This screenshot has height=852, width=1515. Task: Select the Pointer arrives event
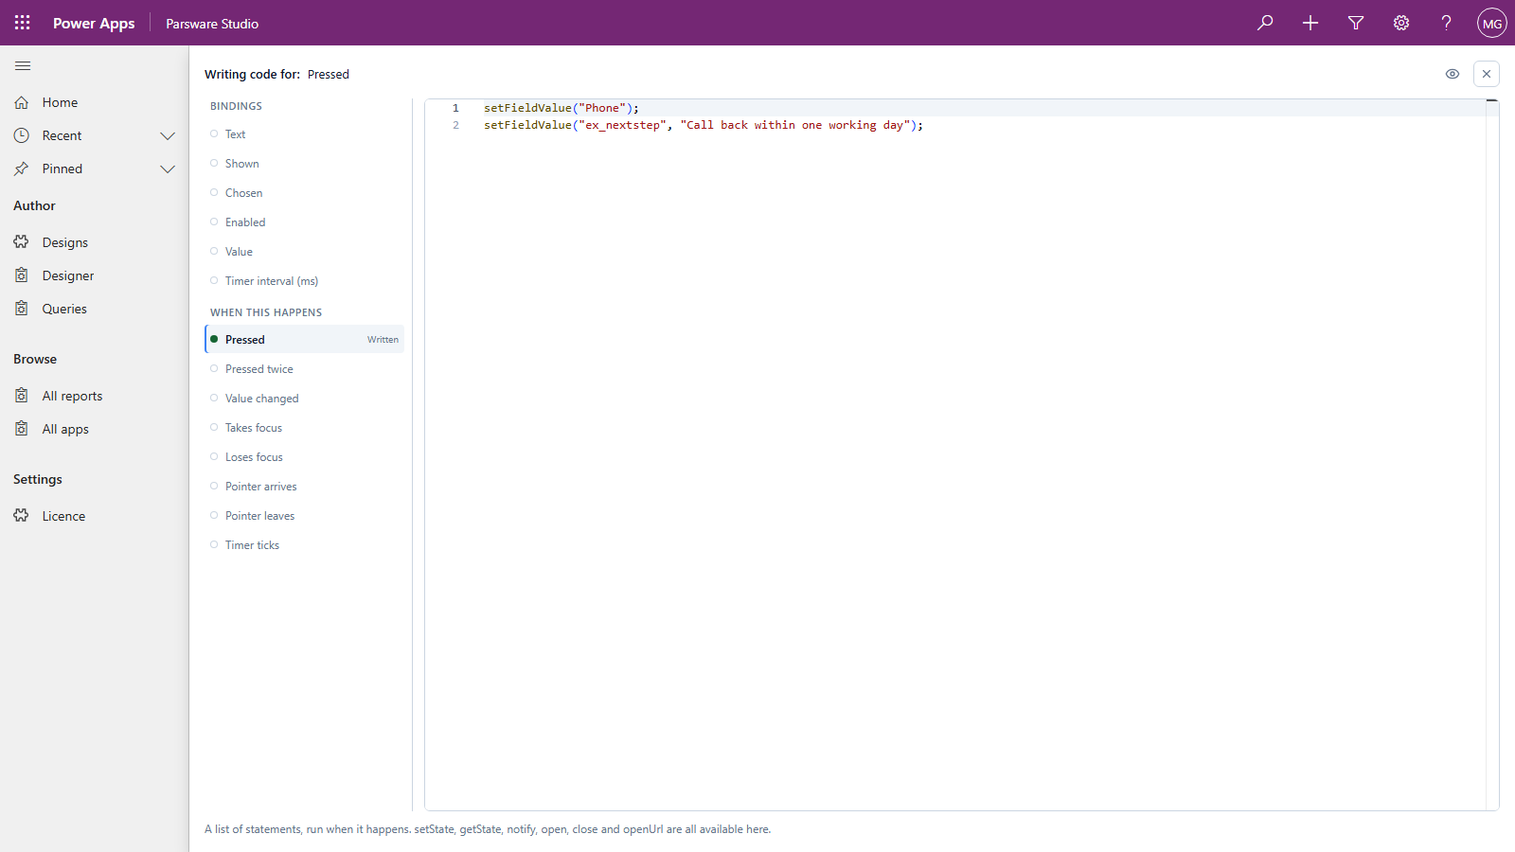[x=304, y=487]
